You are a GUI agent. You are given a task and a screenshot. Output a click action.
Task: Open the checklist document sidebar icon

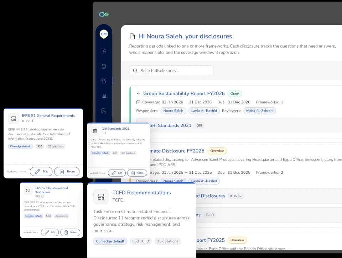(x=104, y=51)
